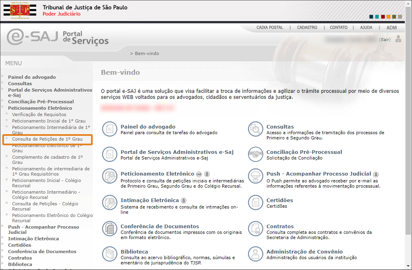Expand the Certidões sidebar arrow
Screen dimensions: 412x270
[2, 244]
